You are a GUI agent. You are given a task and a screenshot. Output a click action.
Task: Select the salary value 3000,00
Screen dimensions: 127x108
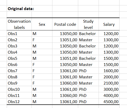coord(109,89)
